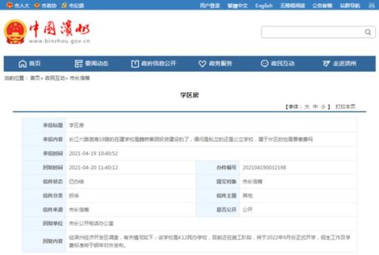
Task: Open 要闻动态 navigation item
Action: [97, 64]
